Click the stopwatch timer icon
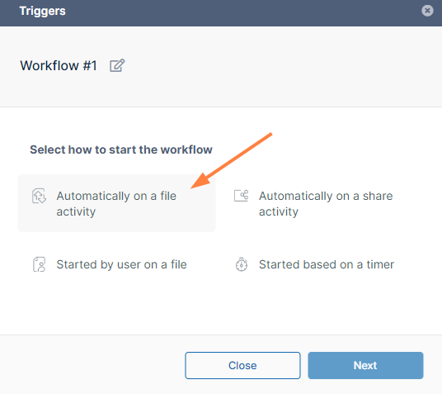The height and width of the screenshot is (394, 442). (x=242, y=264)
